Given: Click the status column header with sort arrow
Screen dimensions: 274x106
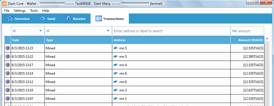Looking at the screenshot, I should click(x=8, y=40).
